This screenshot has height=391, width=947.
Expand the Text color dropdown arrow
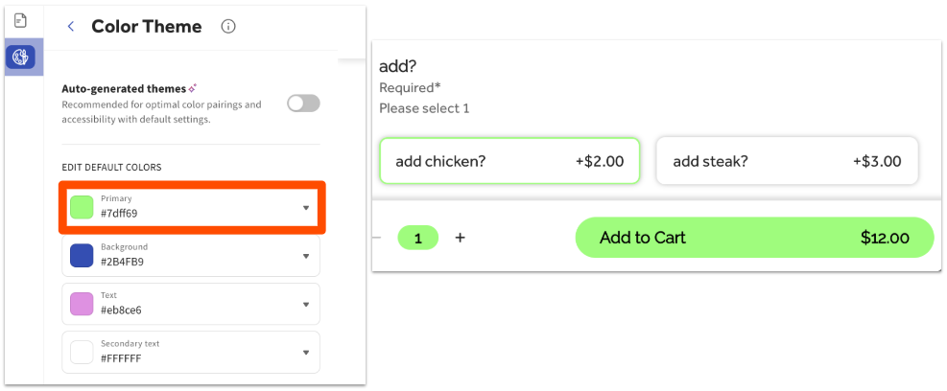click(x=306, y=304)
